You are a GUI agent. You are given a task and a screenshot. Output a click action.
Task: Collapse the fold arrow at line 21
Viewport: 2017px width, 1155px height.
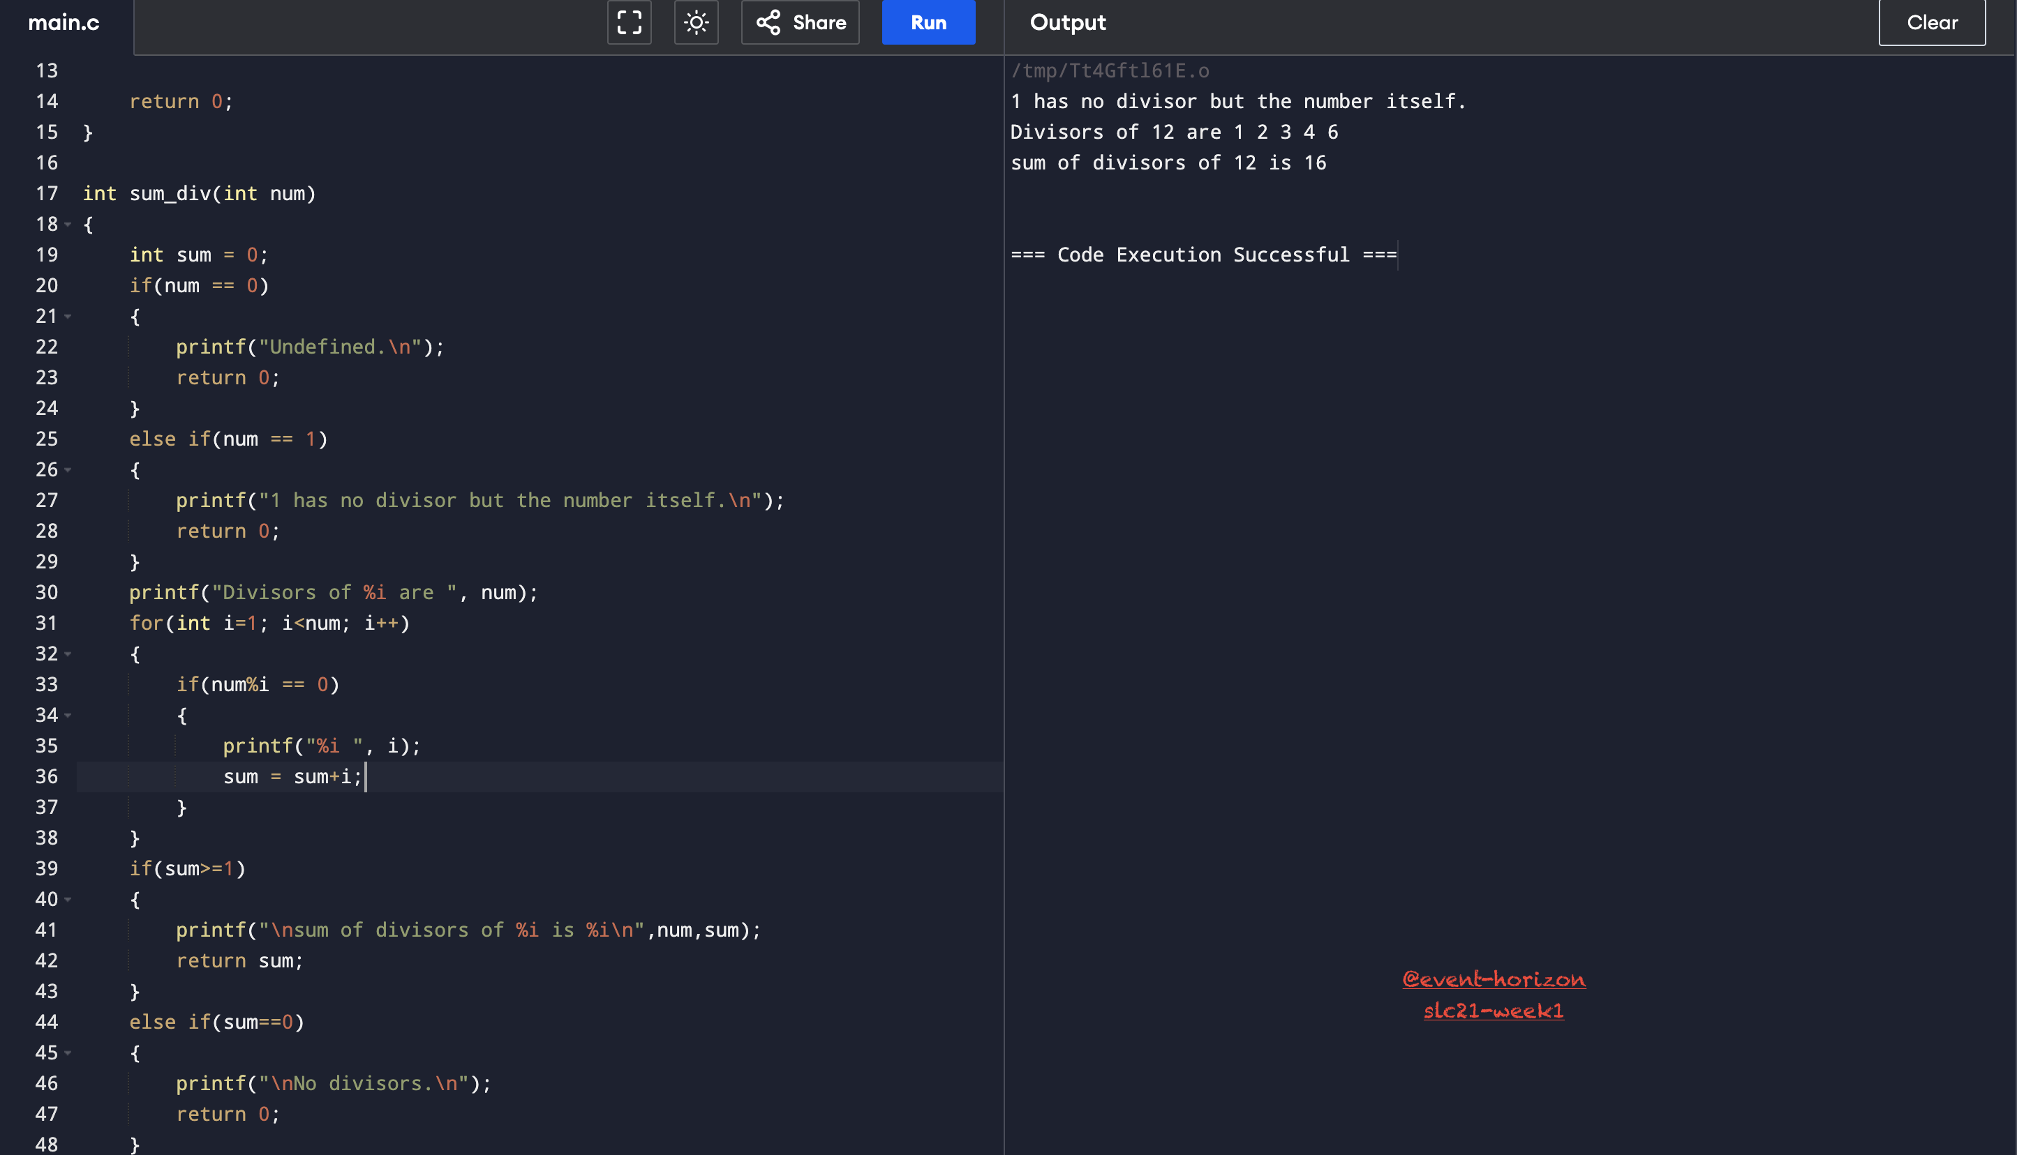point(68,317)
